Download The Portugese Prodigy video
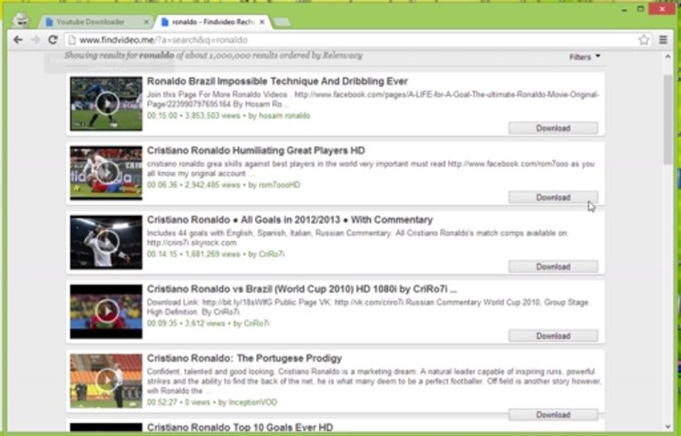681x436 pixels. [x=553, y=415]
